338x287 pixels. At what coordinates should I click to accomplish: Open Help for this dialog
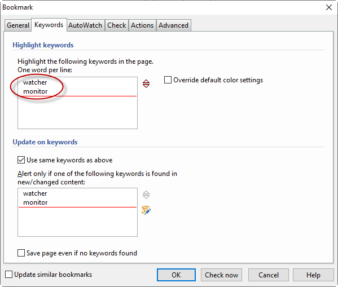[x=313, y=275]
